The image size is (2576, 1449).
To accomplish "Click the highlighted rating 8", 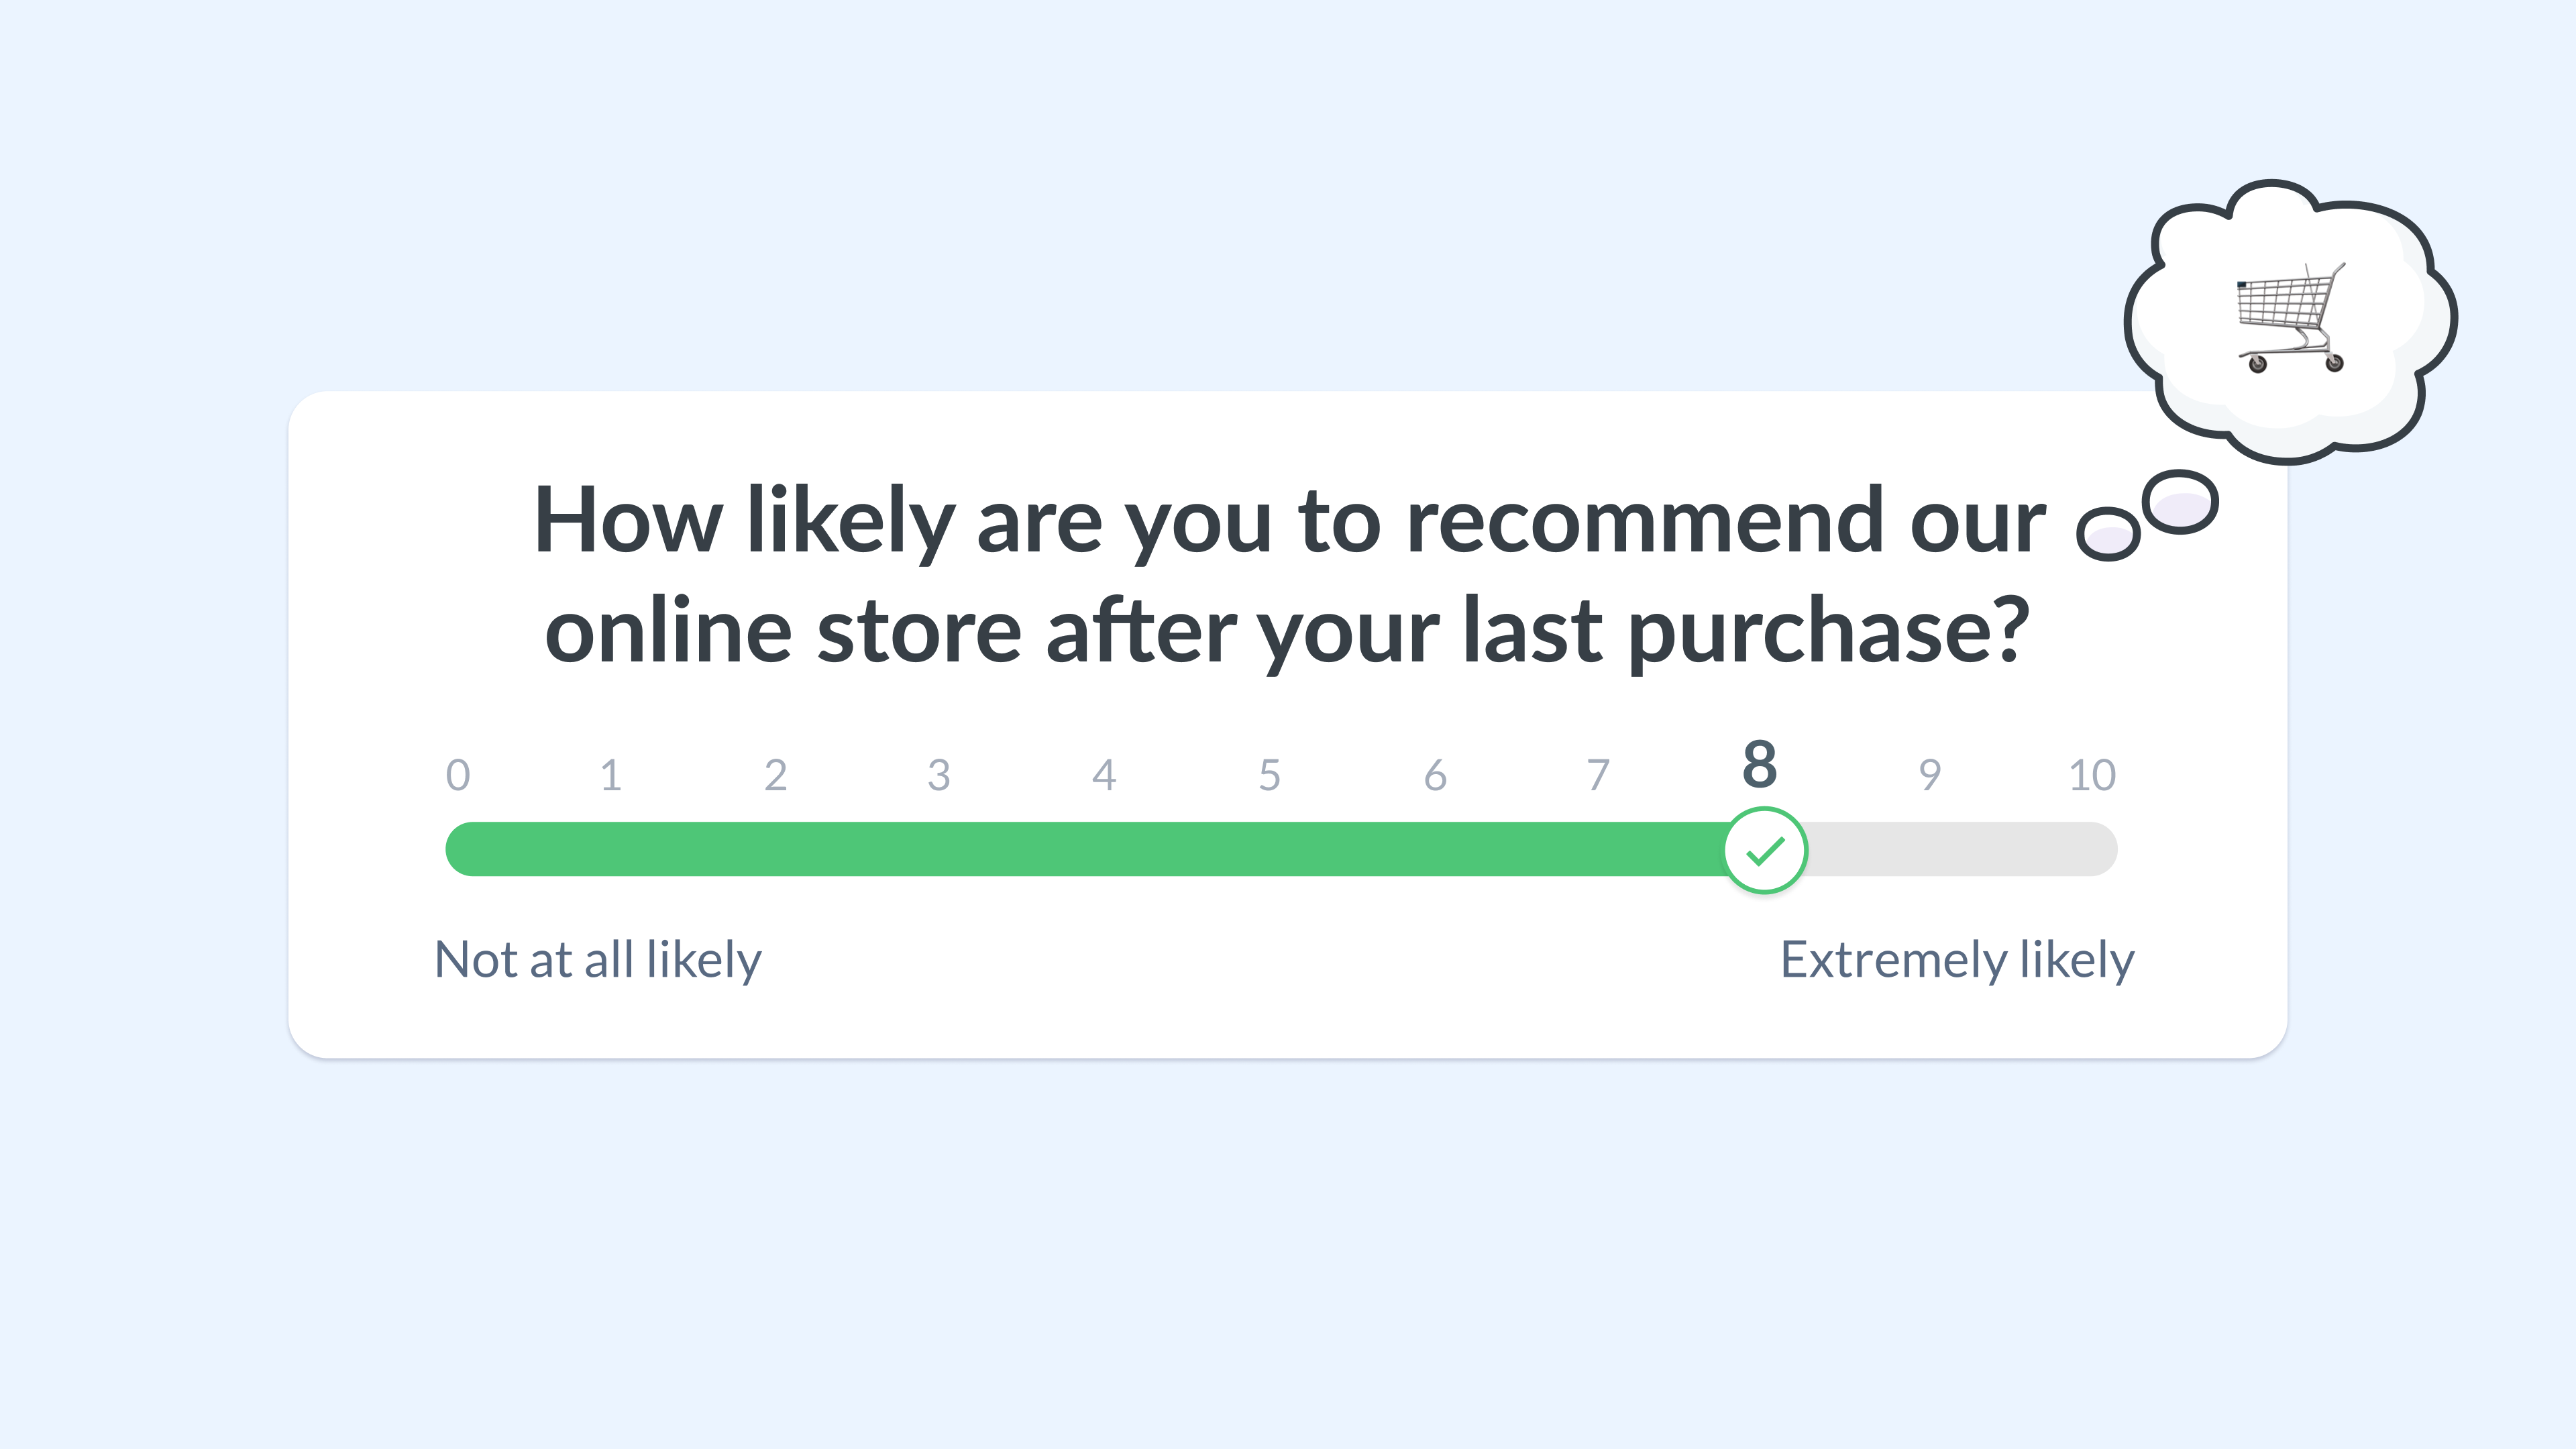I will coord(1760,765).
